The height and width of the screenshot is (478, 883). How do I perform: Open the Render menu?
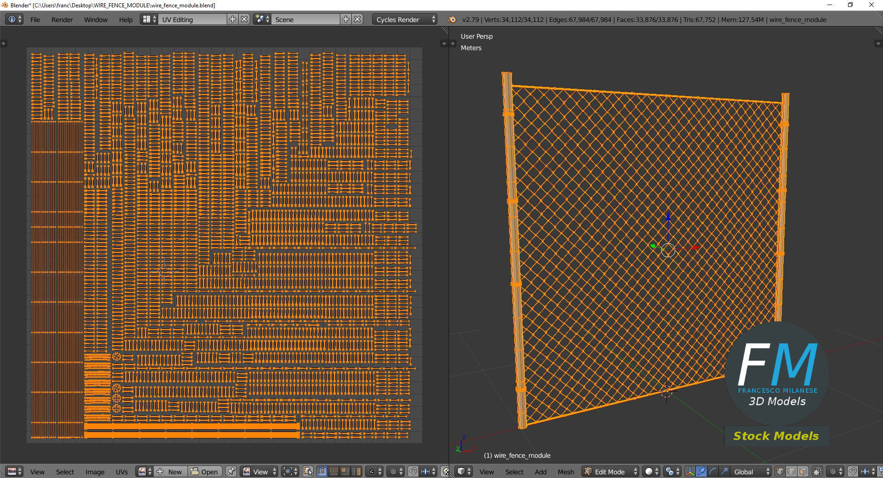[x=62, y=20]
